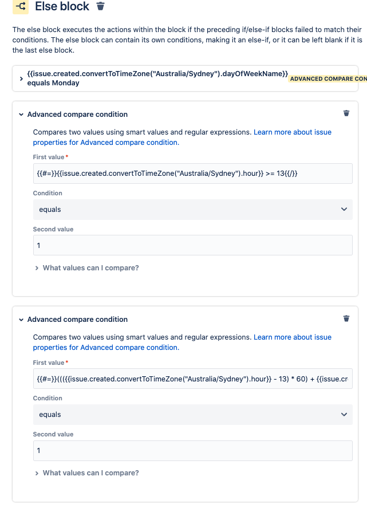Screen dimensions: 367x508
Task: Collapse the second Advanced compare condition
Action: click(x=21, y=320)
